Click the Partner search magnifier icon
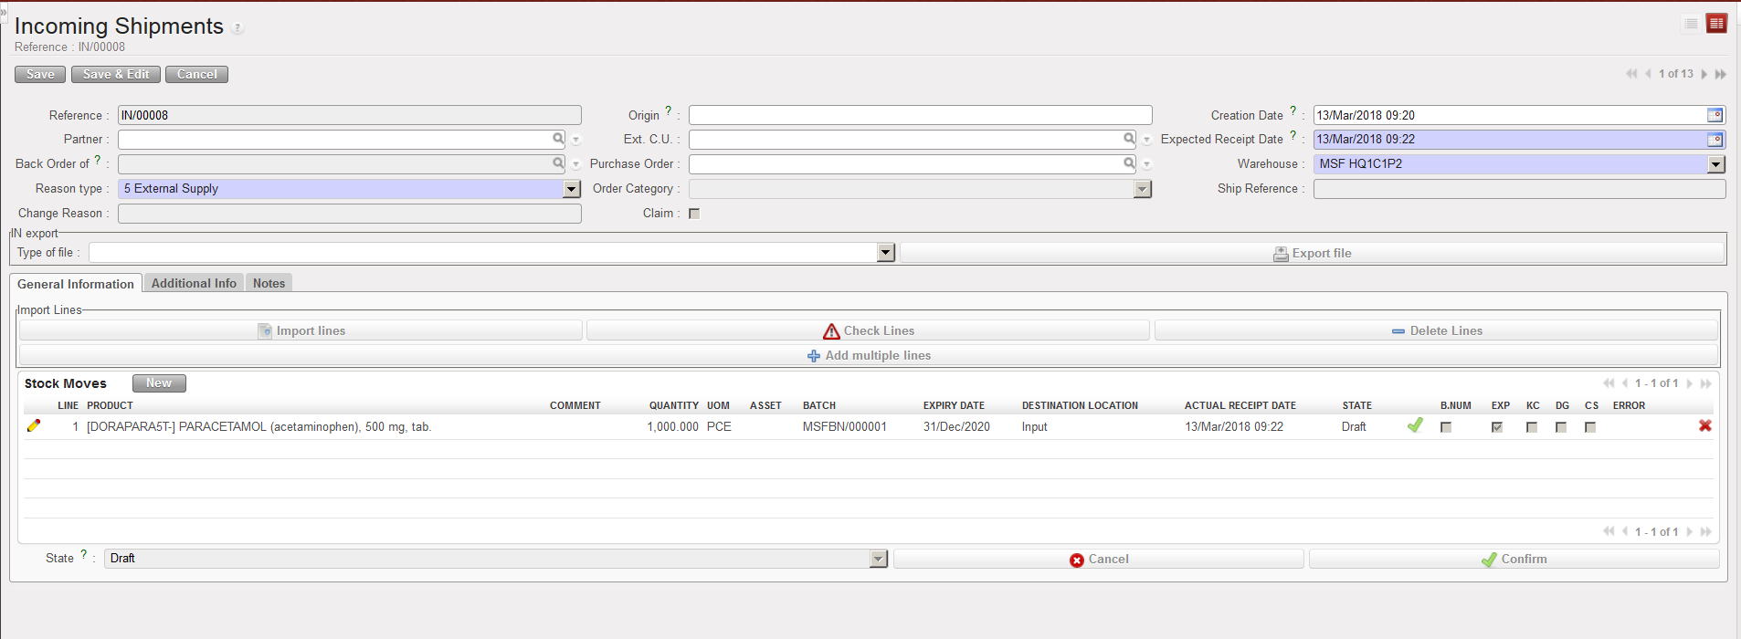This screenshot has width=1741, height=639. point(558,139)
